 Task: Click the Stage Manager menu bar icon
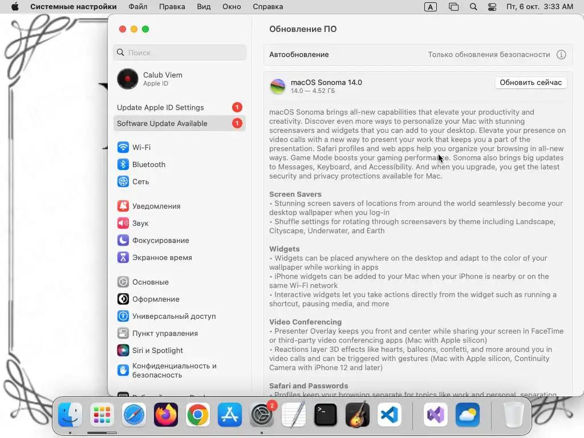coord(453,7)
